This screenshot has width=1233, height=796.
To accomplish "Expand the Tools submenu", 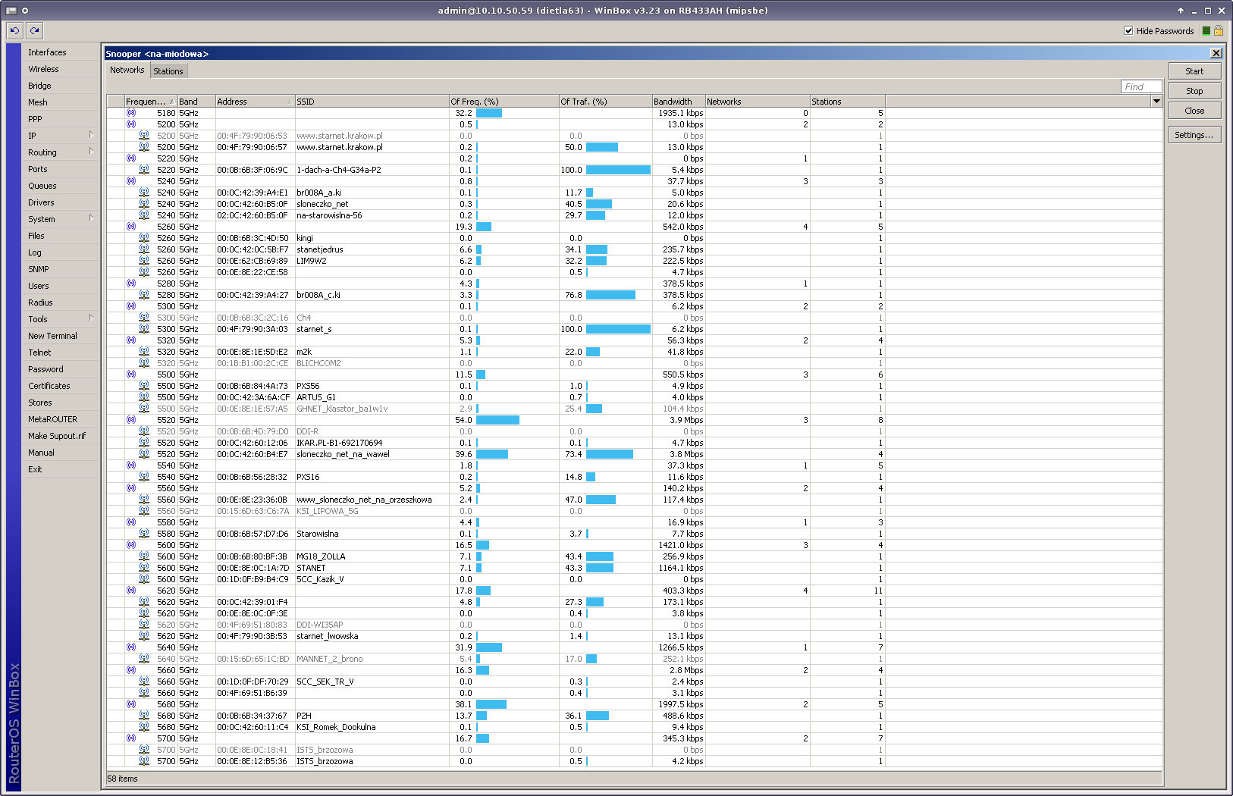I will click(91, 318).
